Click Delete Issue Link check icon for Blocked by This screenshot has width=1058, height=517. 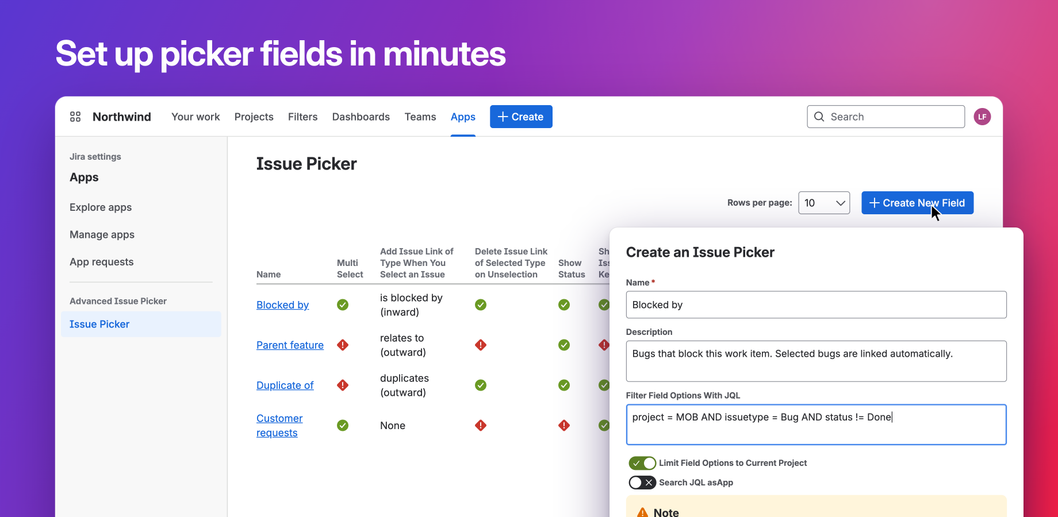point(481,304)
